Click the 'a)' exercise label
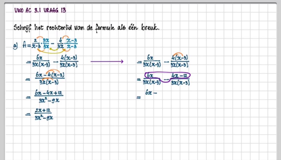Image resolution: width=281 pixels, height=160 pixels. (x=16, y=46)
